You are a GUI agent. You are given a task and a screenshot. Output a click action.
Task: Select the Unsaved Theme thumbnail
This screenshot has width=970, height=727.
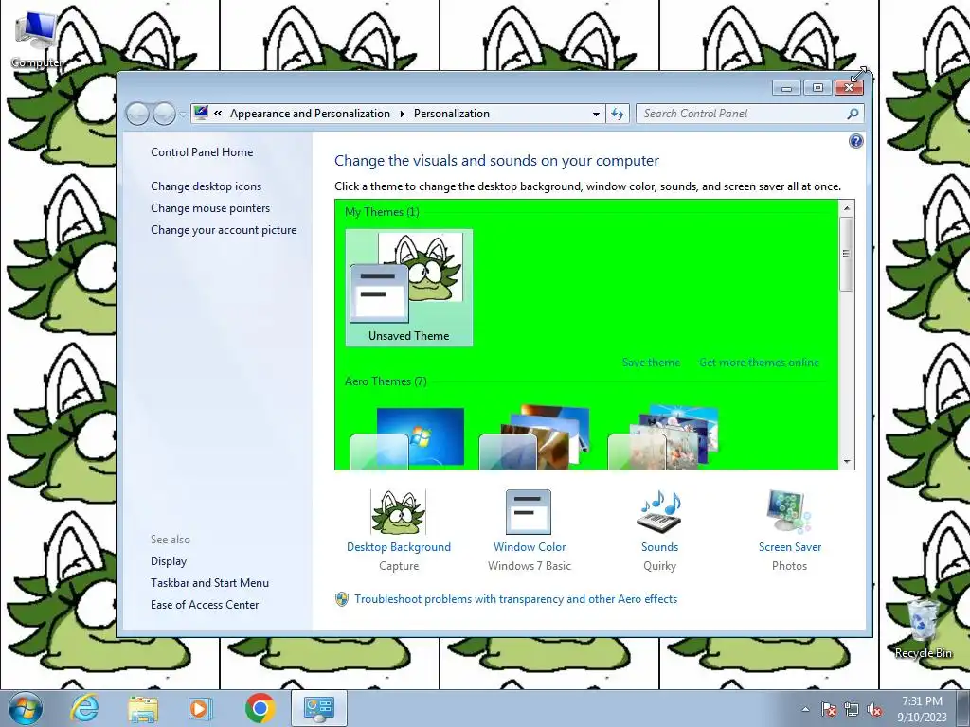point(409,288)
